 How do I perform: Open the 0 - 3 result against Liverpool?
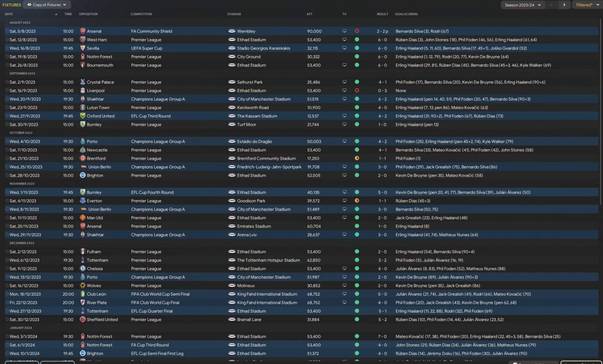[x=382, y=90]
